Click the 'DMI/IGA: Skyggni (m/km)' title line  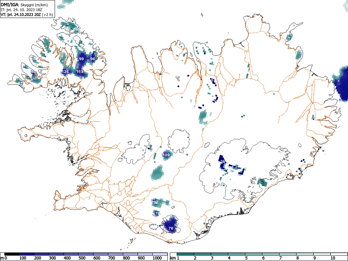(x=24, y=5)
